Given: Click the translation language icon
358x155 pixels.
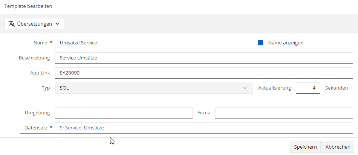Looking at the screenshot, I should pyautogui.click(x=12, y=24).
